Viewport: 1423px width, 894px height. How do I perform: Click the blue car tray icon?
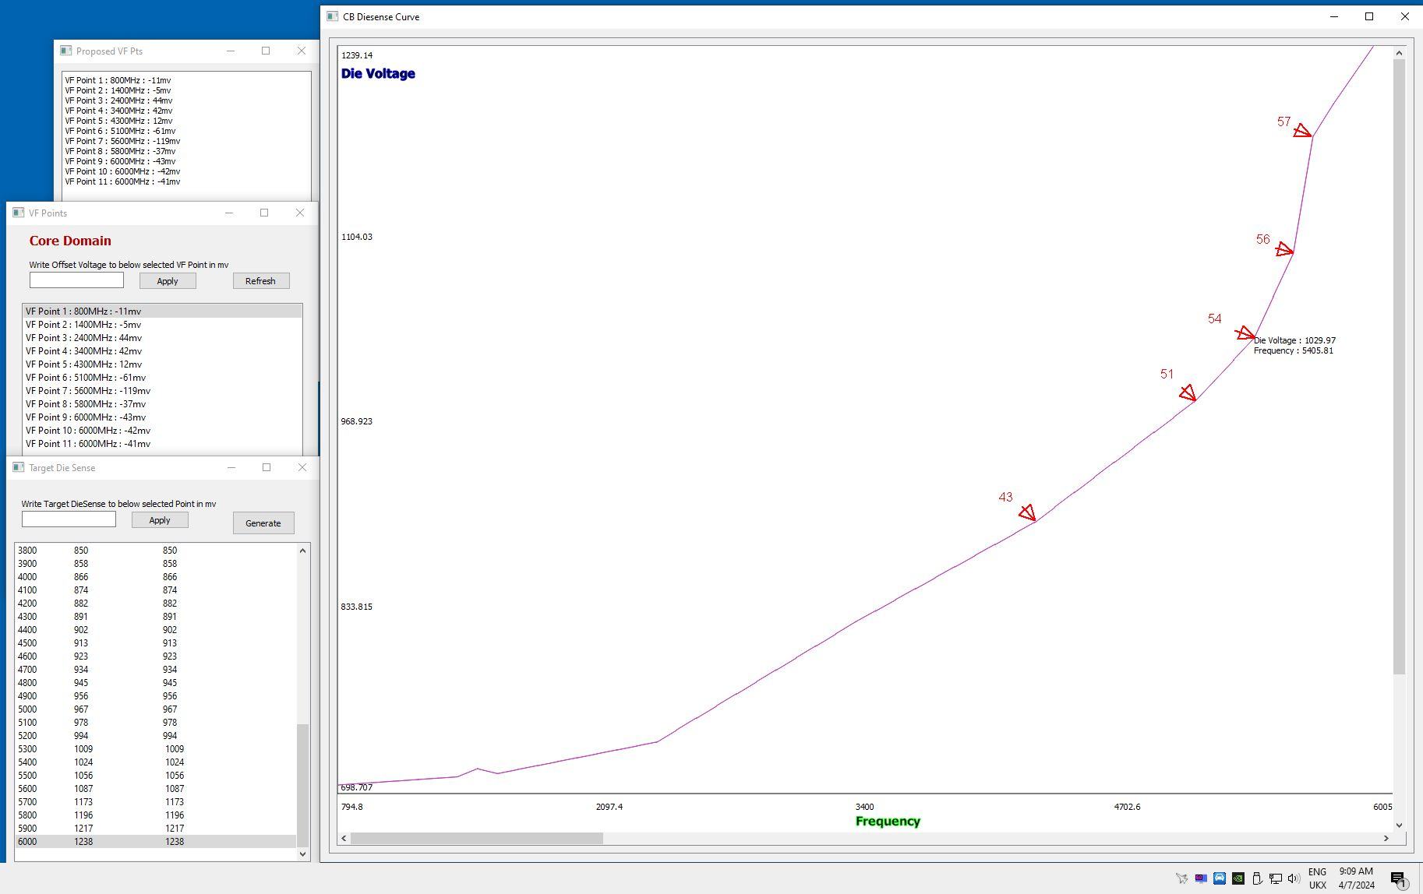point(1220,878)
